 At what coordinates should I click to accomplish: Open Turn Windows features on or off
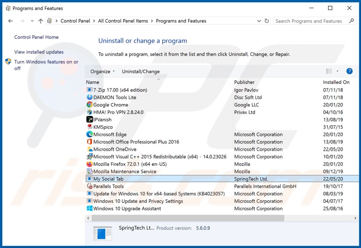tap(46, 65)
